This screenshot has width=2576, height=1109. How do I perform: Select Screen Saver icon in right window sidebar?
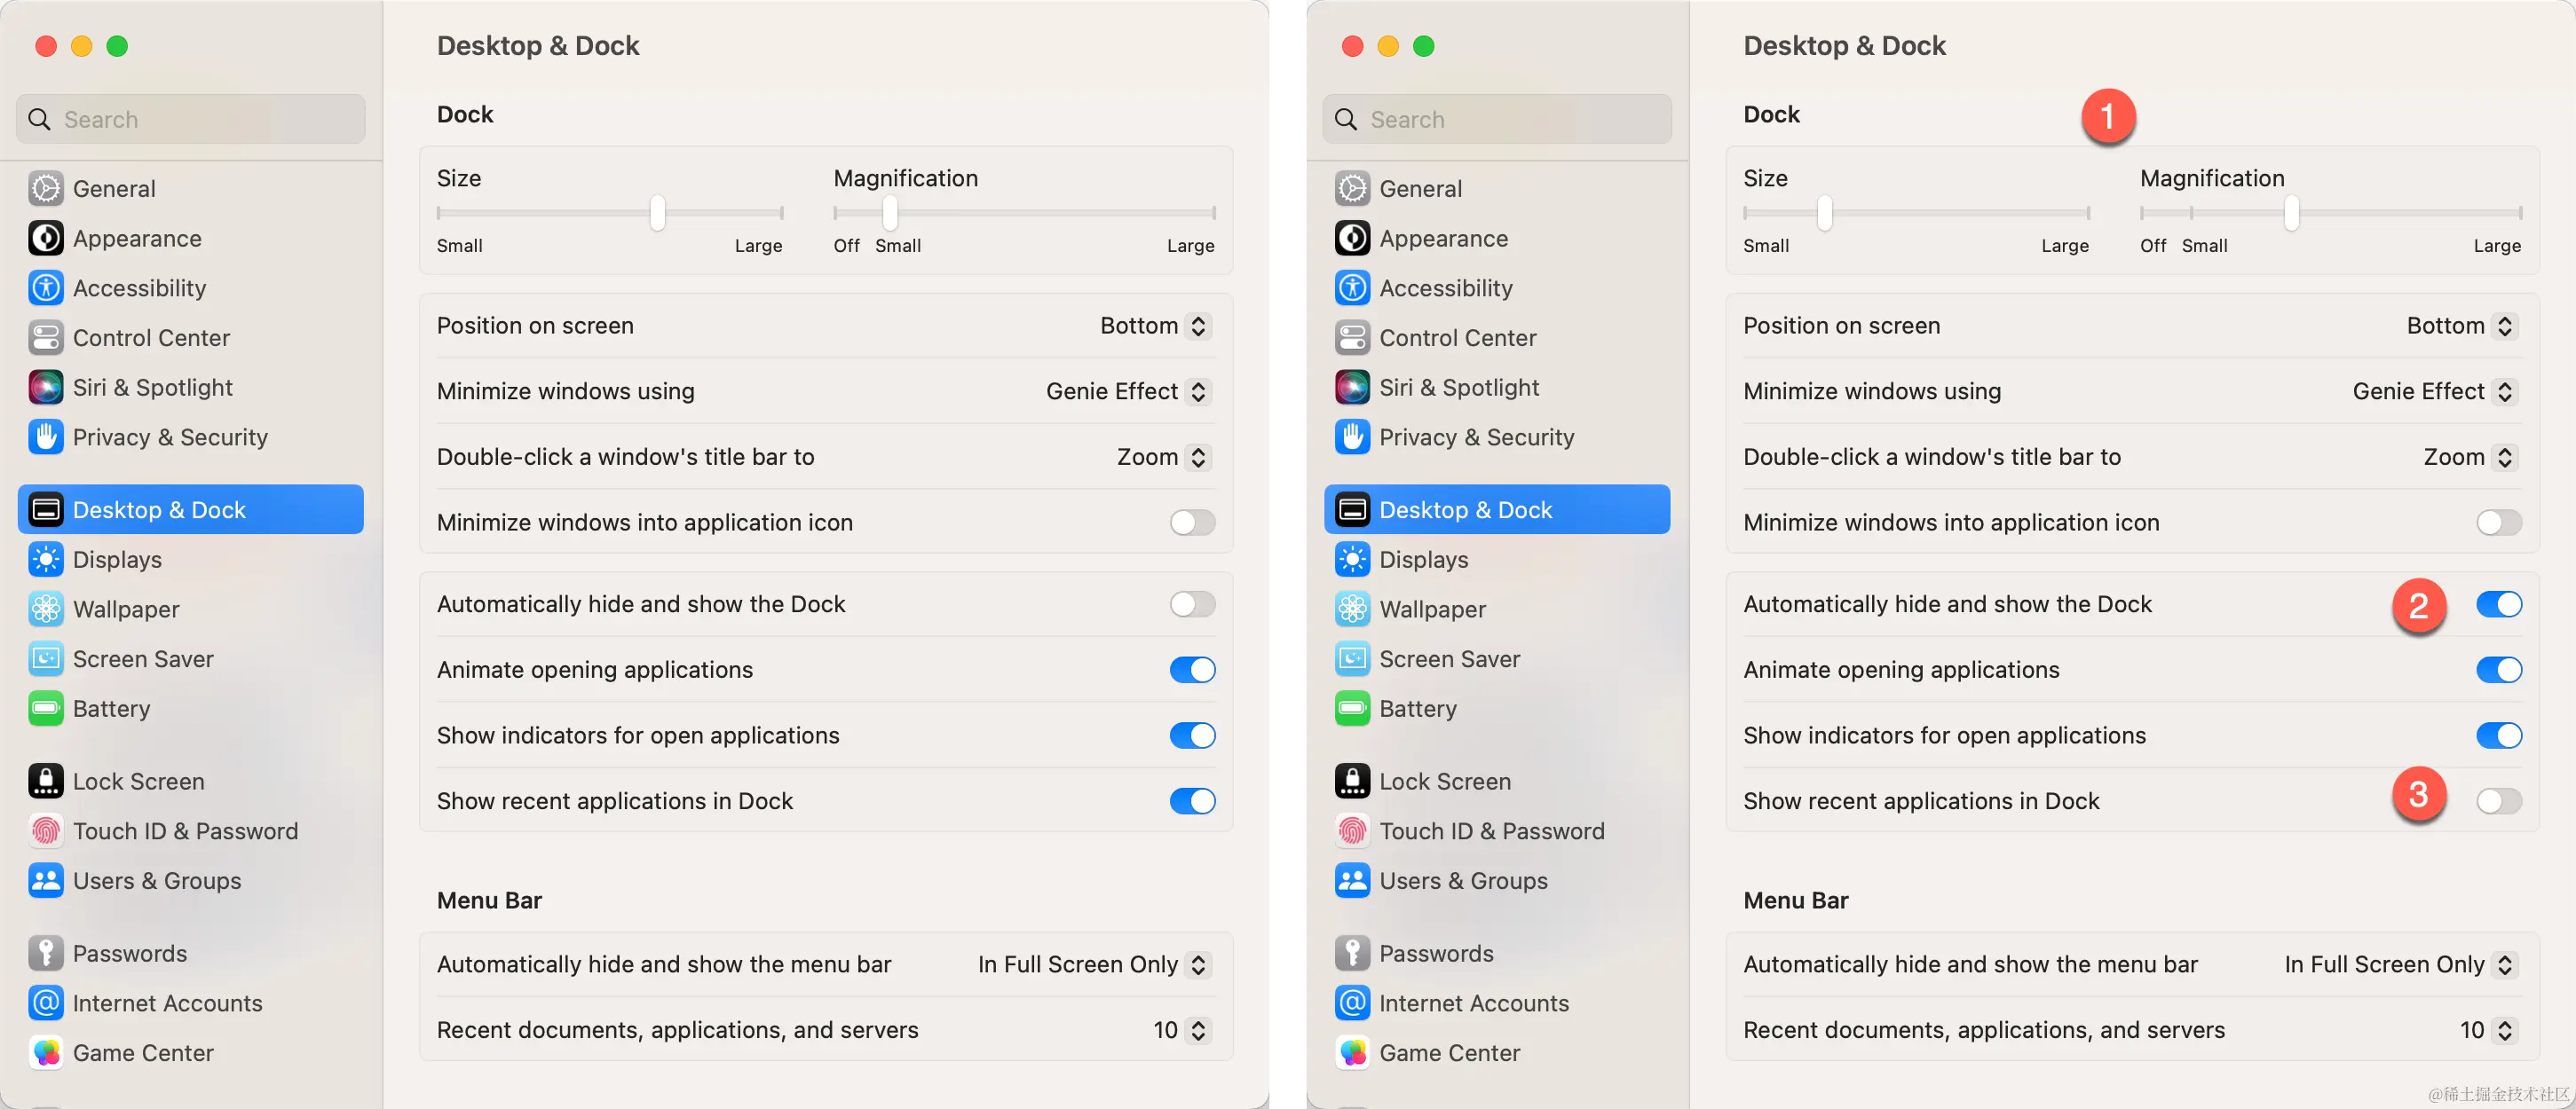click(1352, 658)
